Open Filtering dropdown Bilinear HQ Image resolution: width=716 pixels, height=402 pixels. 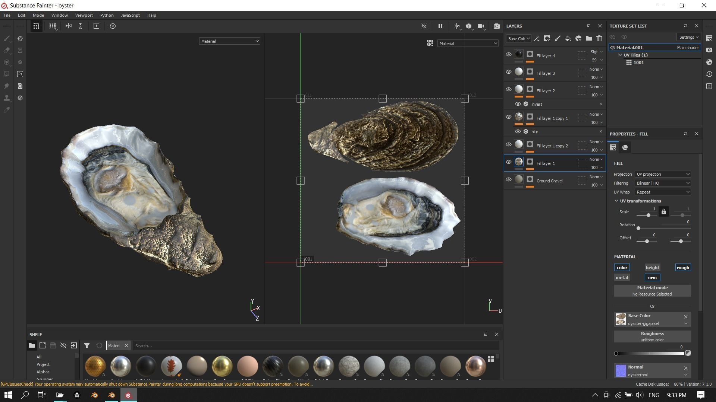click(663, 183)
